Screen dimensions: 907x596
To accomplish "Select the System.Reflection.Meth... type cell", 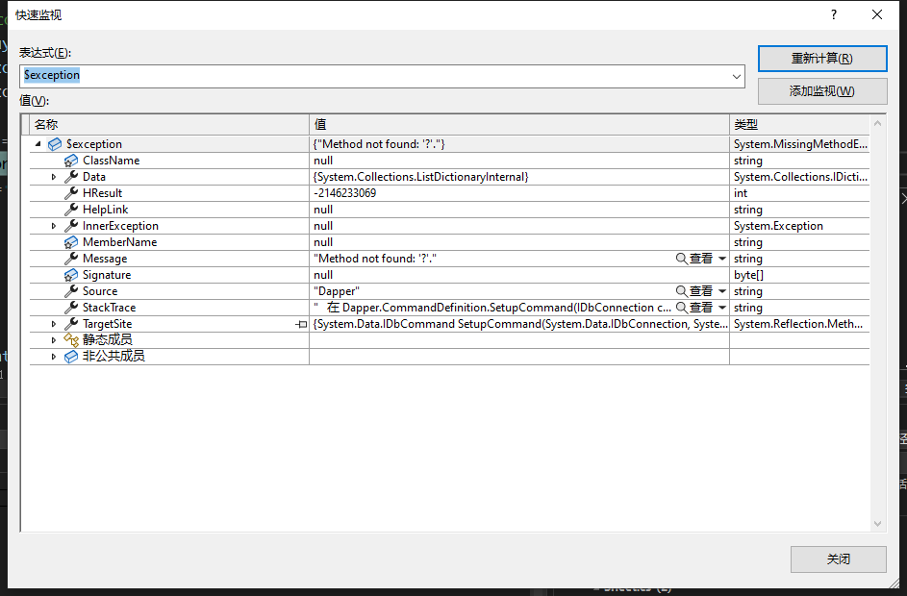I will [x=798, y=324].
